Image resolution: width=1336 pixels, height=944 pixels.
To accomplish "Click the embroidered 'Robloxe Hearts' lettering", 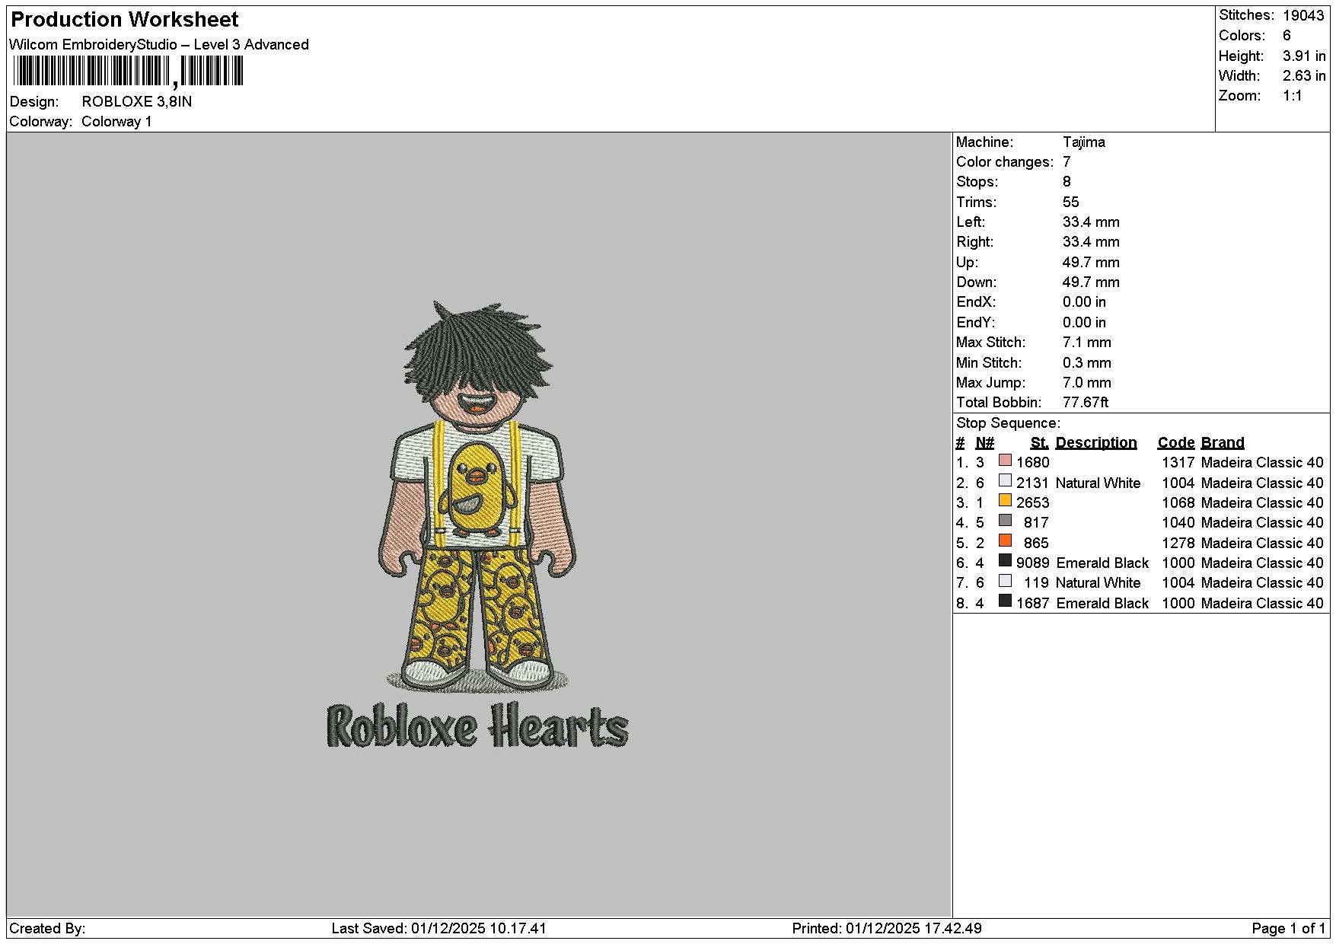I will [477, 726].
